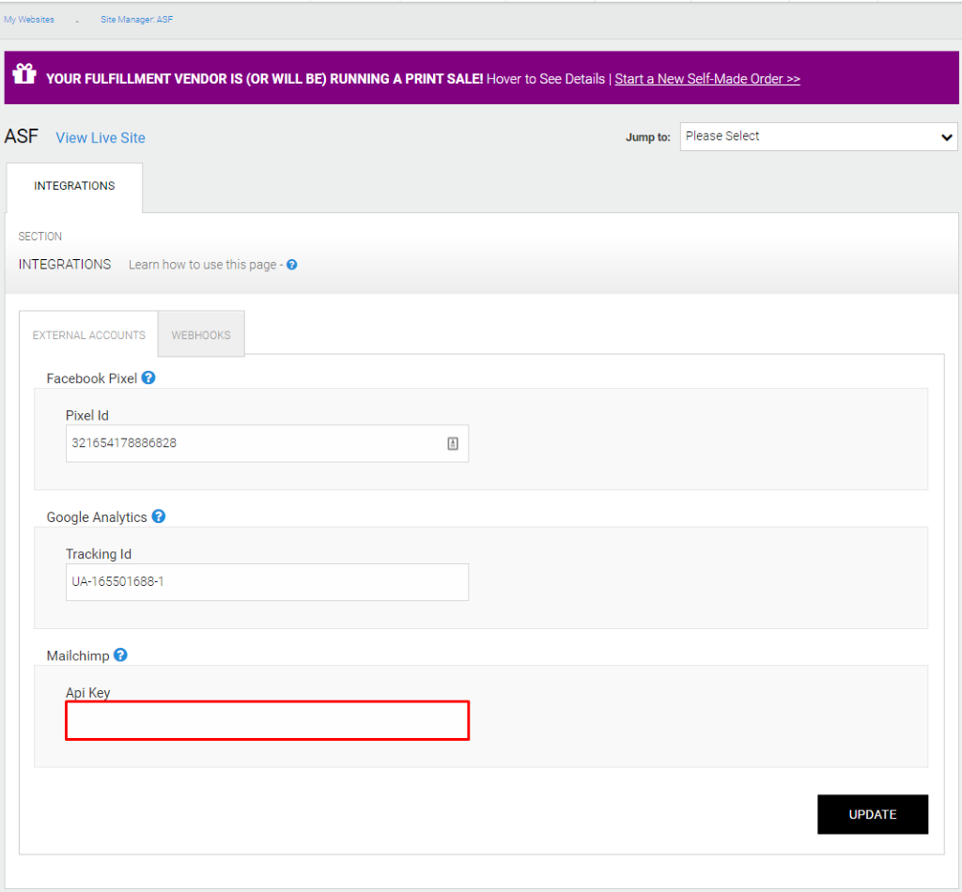Navigate to 'My Websites'
Screen dimensions: 962x892
click(29, 19)
